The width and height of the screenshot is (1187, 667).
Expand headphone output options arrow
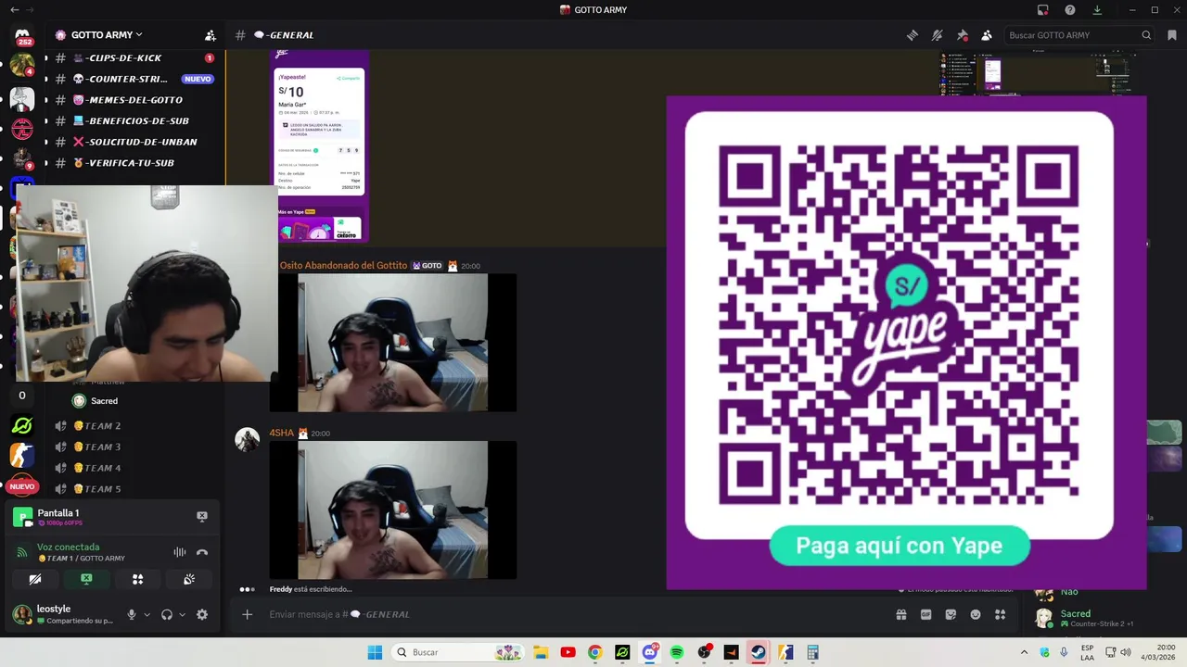[x=182, y=614]
